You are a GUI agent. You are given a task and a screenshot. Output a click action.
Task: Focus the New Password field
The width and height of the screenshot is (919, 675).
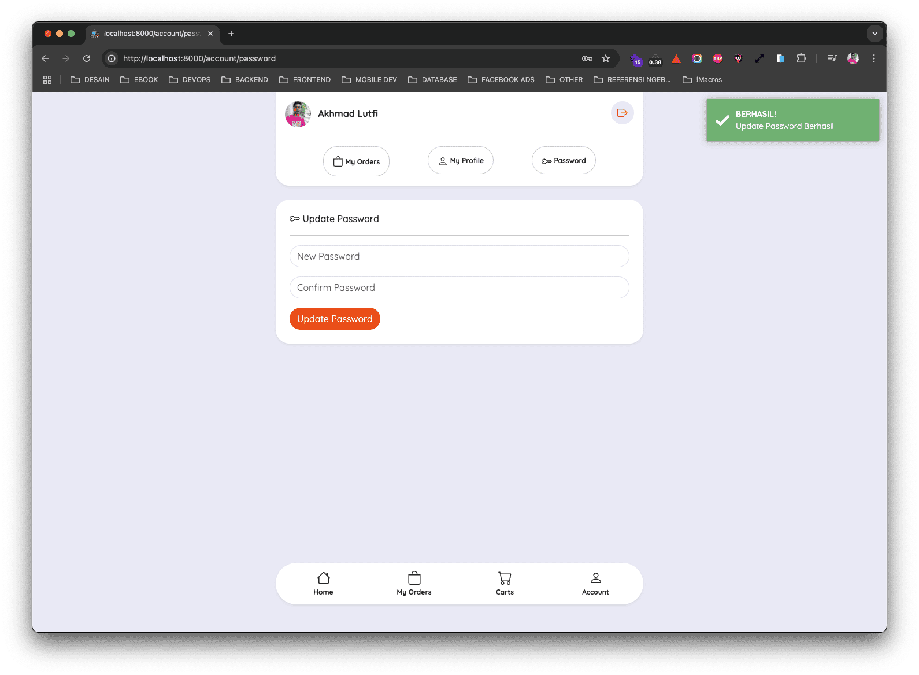pos(459,256)
